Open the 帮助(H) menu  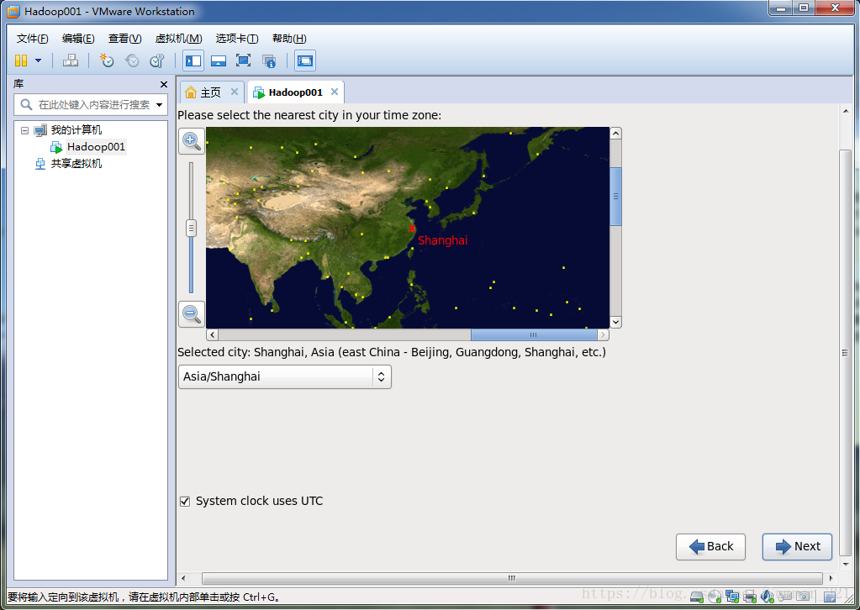click(x=289, y=39)
